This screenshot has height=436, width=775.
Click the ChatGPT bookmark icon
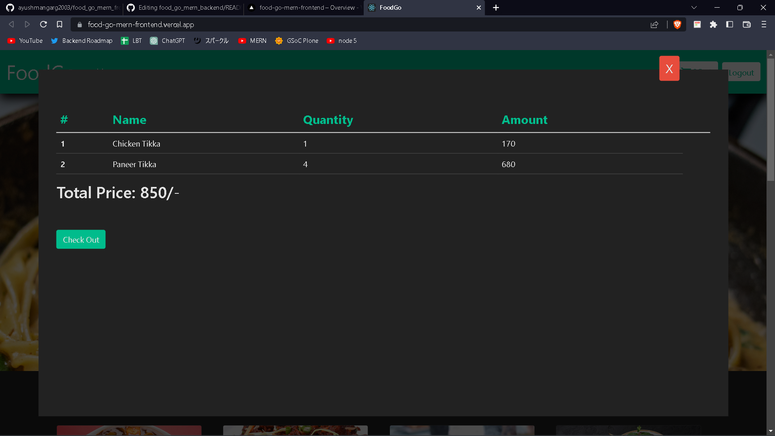154,40
